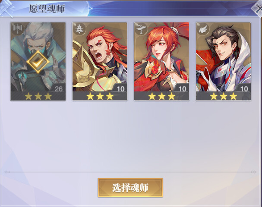The width and height of the screenshot is (262, 207).
Task: Select the silver-haired masked soul master card
Action: pyautogui.click(x=38, y=62)
